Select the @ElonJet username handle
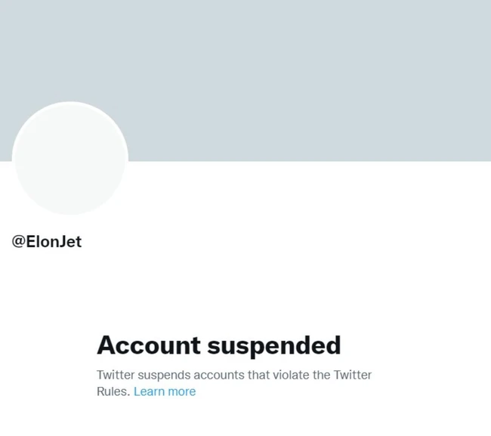491x436 pixels. [x=47, y=242]
